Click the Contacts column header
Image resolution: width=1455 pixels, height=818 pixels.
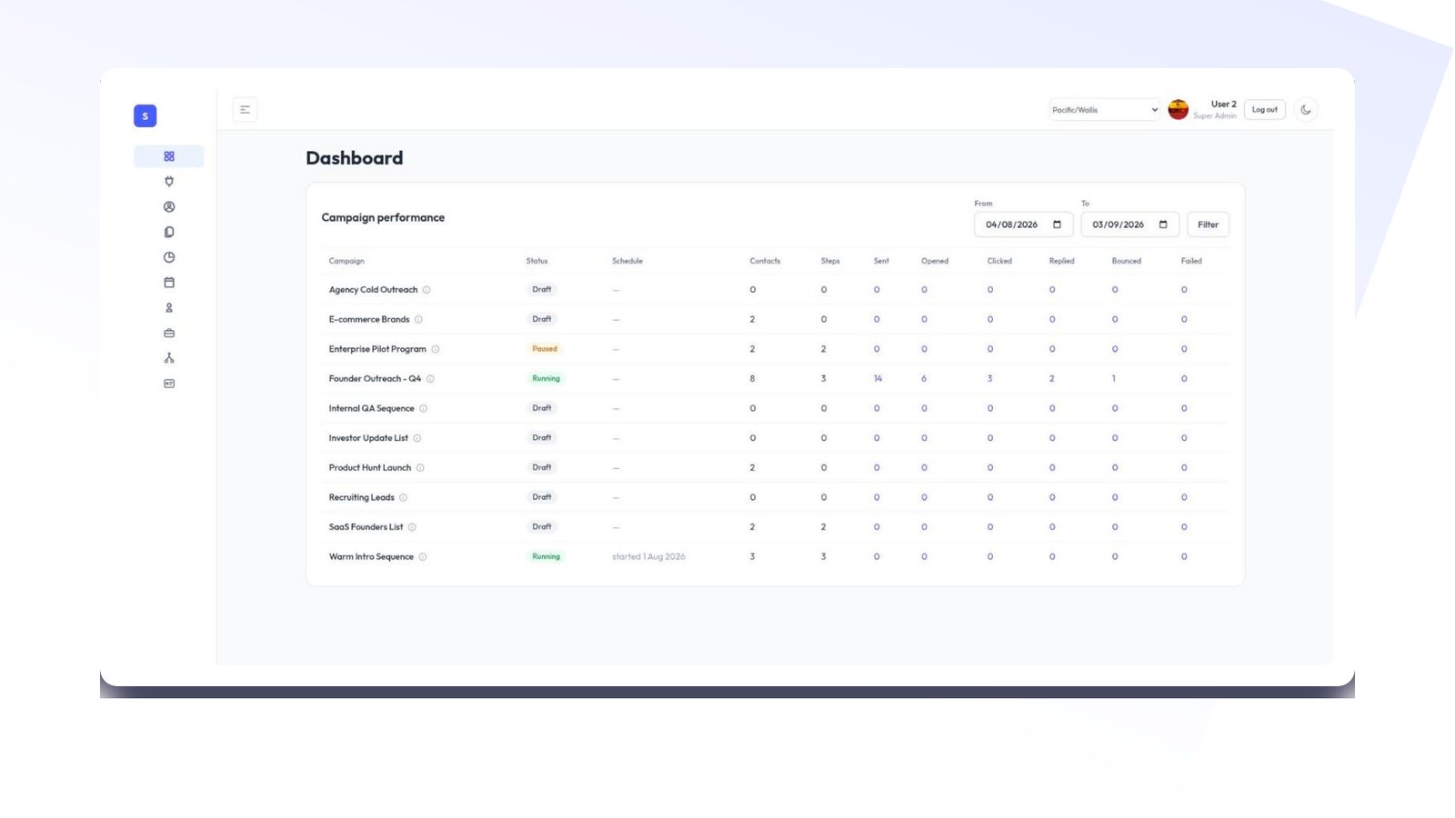pyautogui.click(x=765, y=261)
